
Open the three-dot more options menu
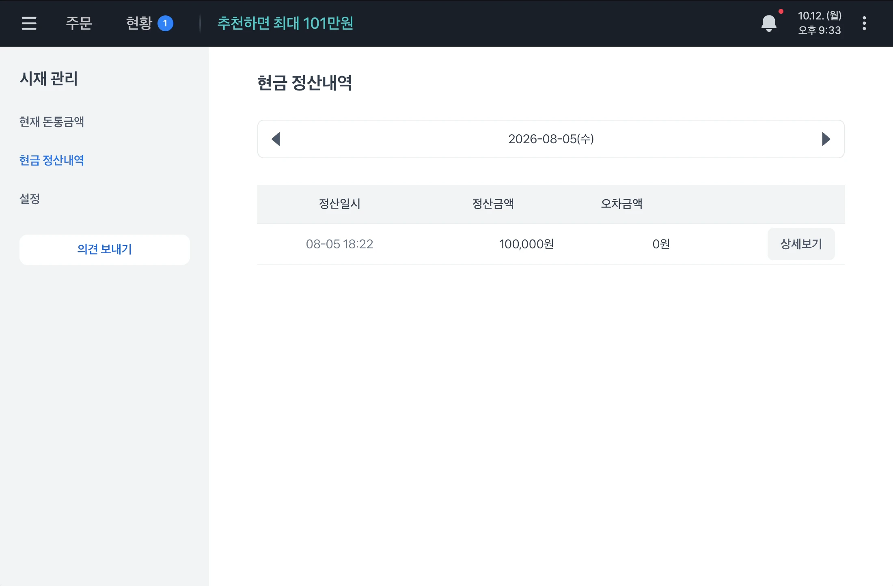[x=864, y=23]
